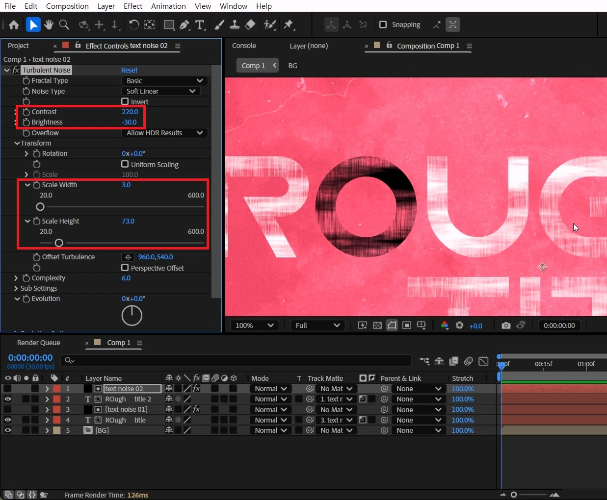The height and width of the screenshot is (500, 607).
Task: Click the Graph Editor icon in timeline
Action: (483, 361)
